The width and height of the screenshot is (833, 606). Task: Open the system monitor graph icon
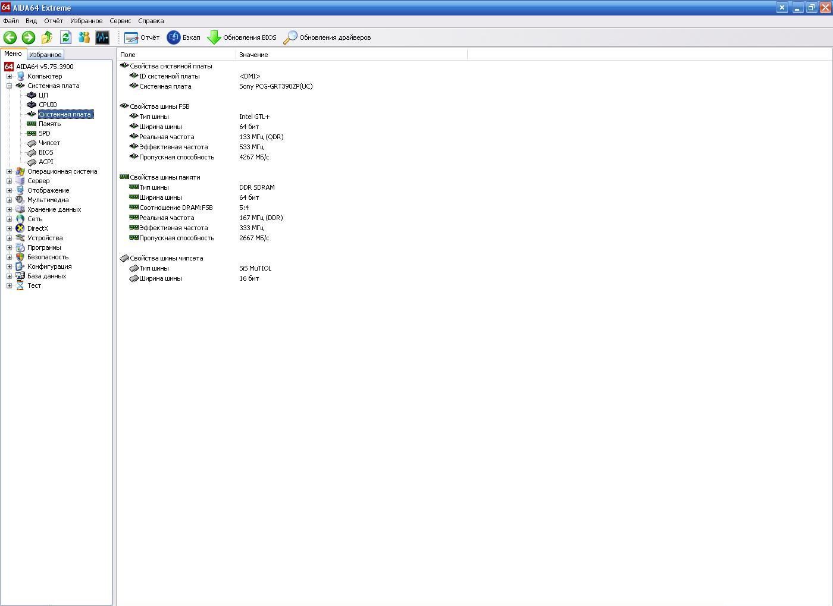[x=102, y=37]
